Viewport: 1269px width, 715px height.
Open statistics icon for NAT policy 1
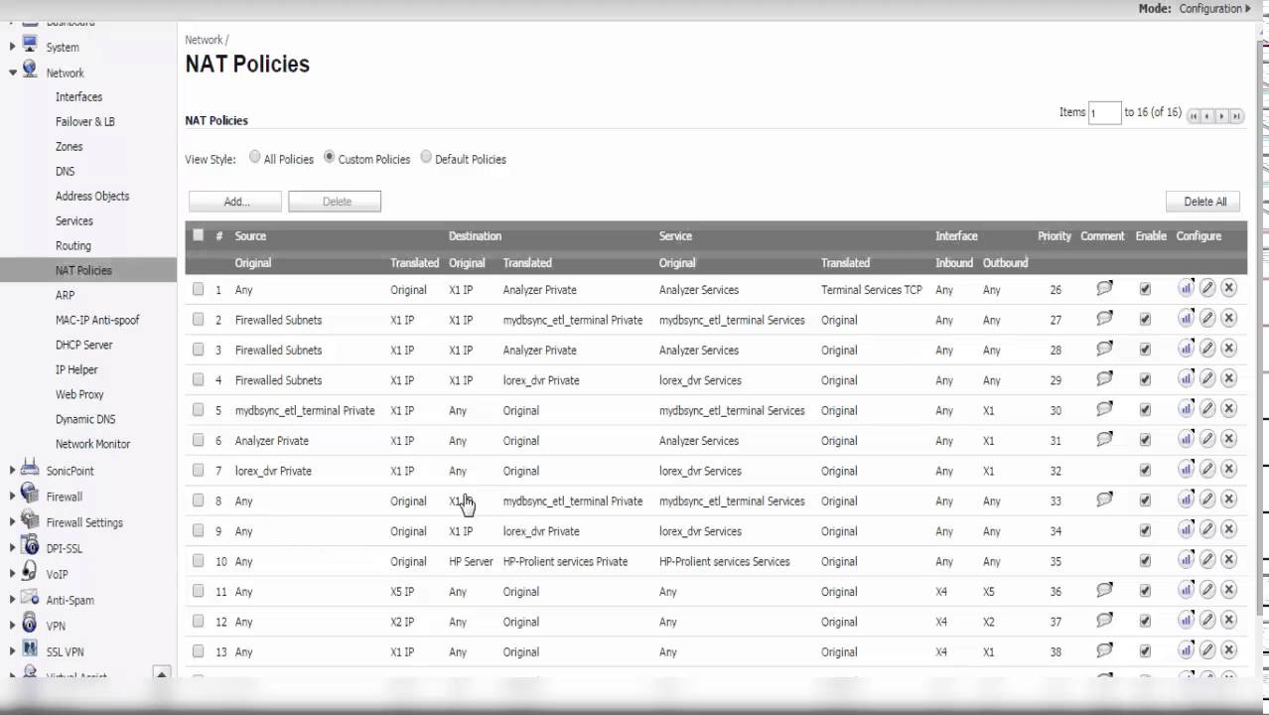(1187, 288)
